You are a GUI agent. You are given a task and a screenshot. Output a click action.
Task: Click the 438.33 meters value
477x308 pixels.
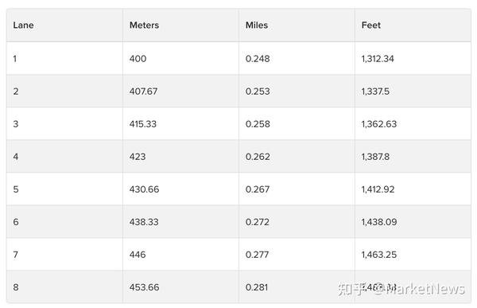(144, 222)
